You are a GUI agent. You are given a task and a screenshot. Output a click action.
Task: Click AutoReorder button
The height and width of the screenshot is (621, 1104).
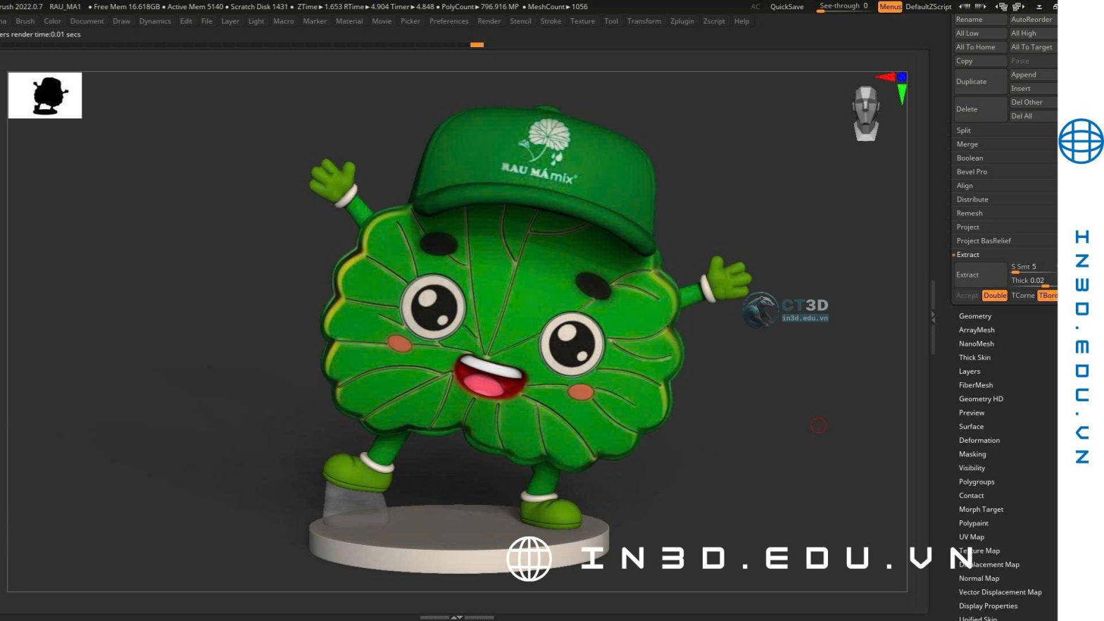point(1033,20)
